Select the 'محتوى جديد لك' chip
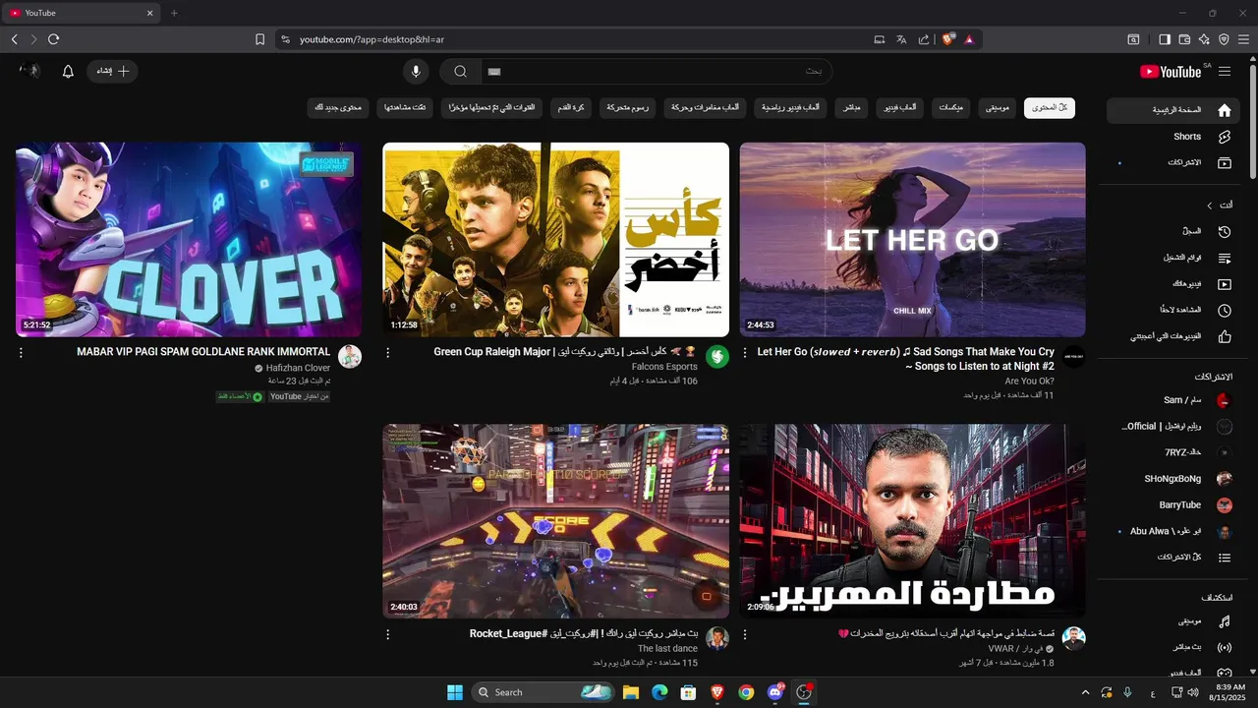The height and width of the screenshot is (708, 1258). point(338,107)
